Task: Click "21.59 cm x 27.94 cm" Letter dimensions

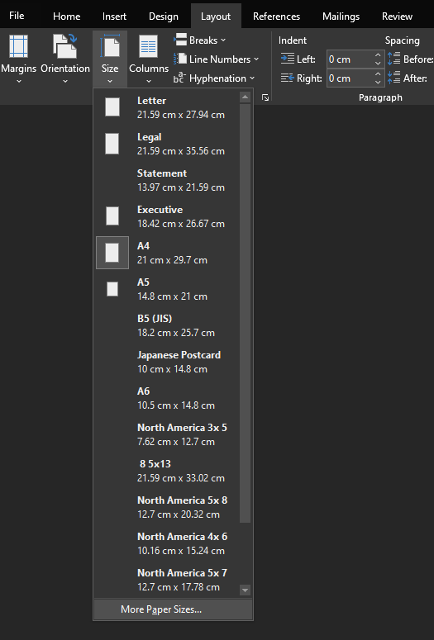Action: pyautogui.click(x=181, y=115)
